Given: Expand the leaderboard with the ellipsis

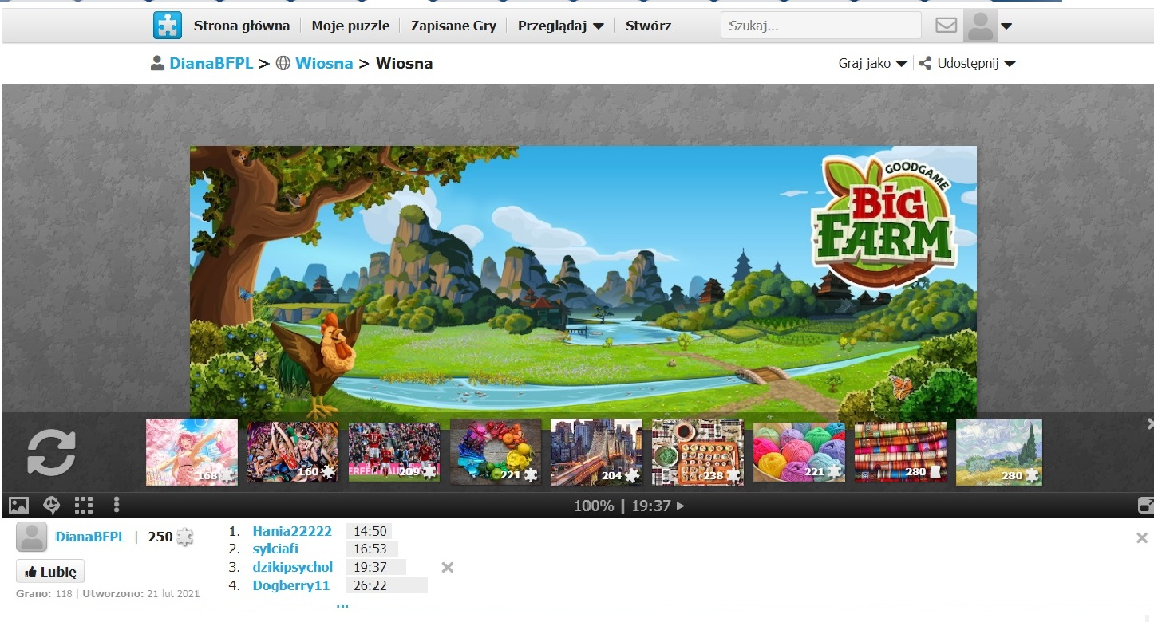Looking at the screenshot, I should 342,605.
